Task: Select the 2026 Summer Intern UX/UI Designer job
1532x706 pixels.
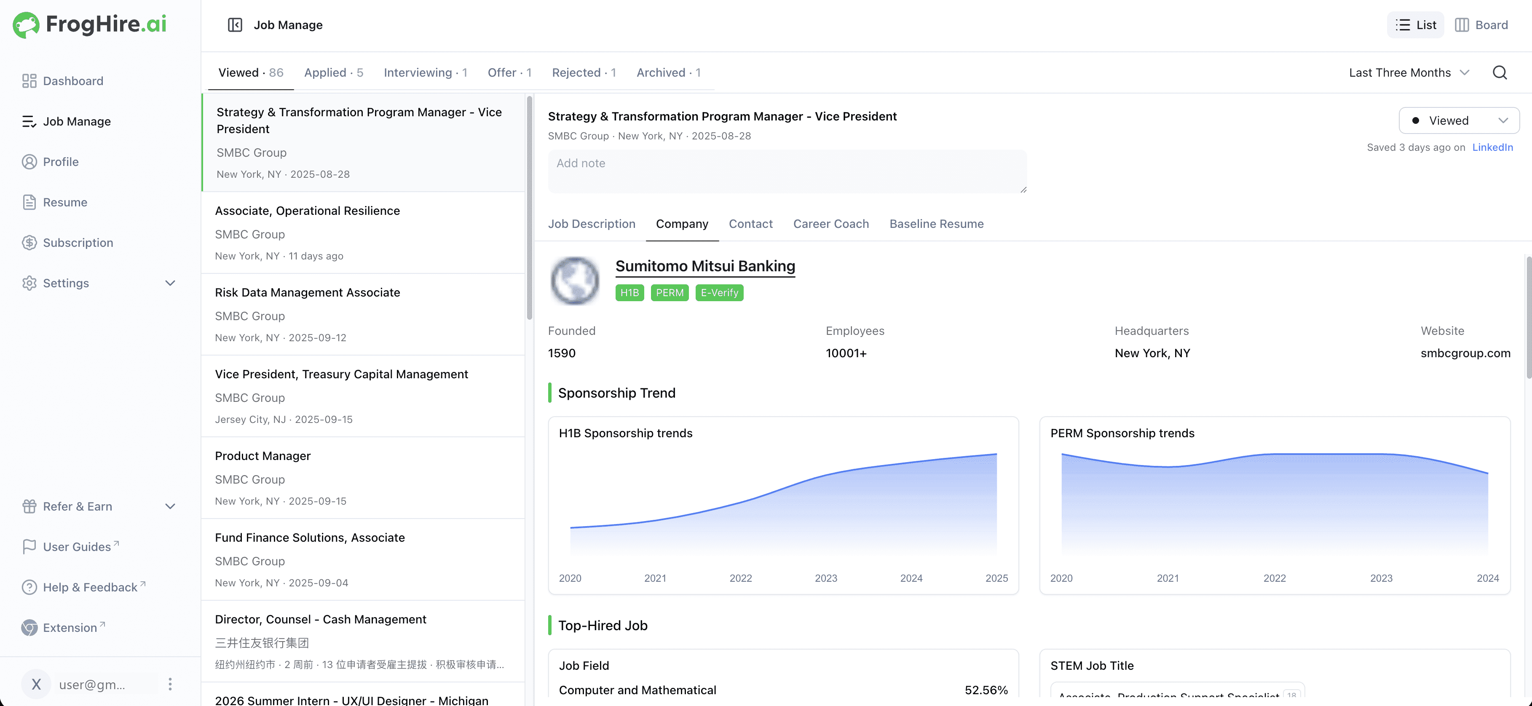Action: click(363, 695)
